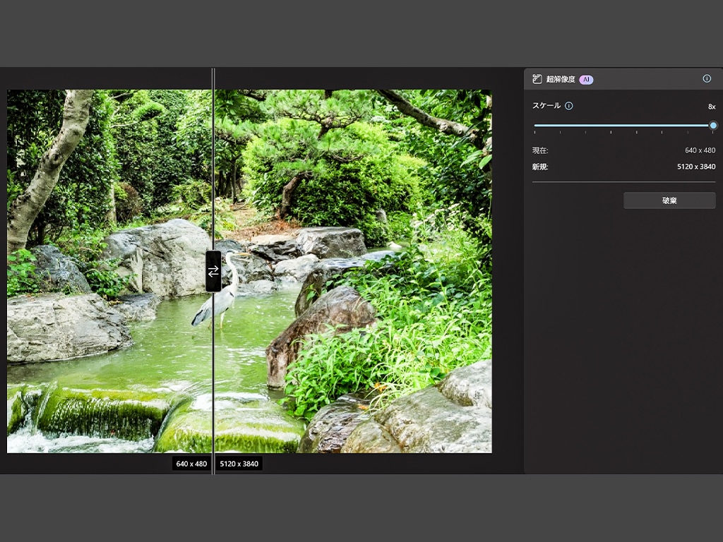Click the swap-arrows comparison handle
The width and height of the screenshot is (723, 542).
click(x=213, y=272)
